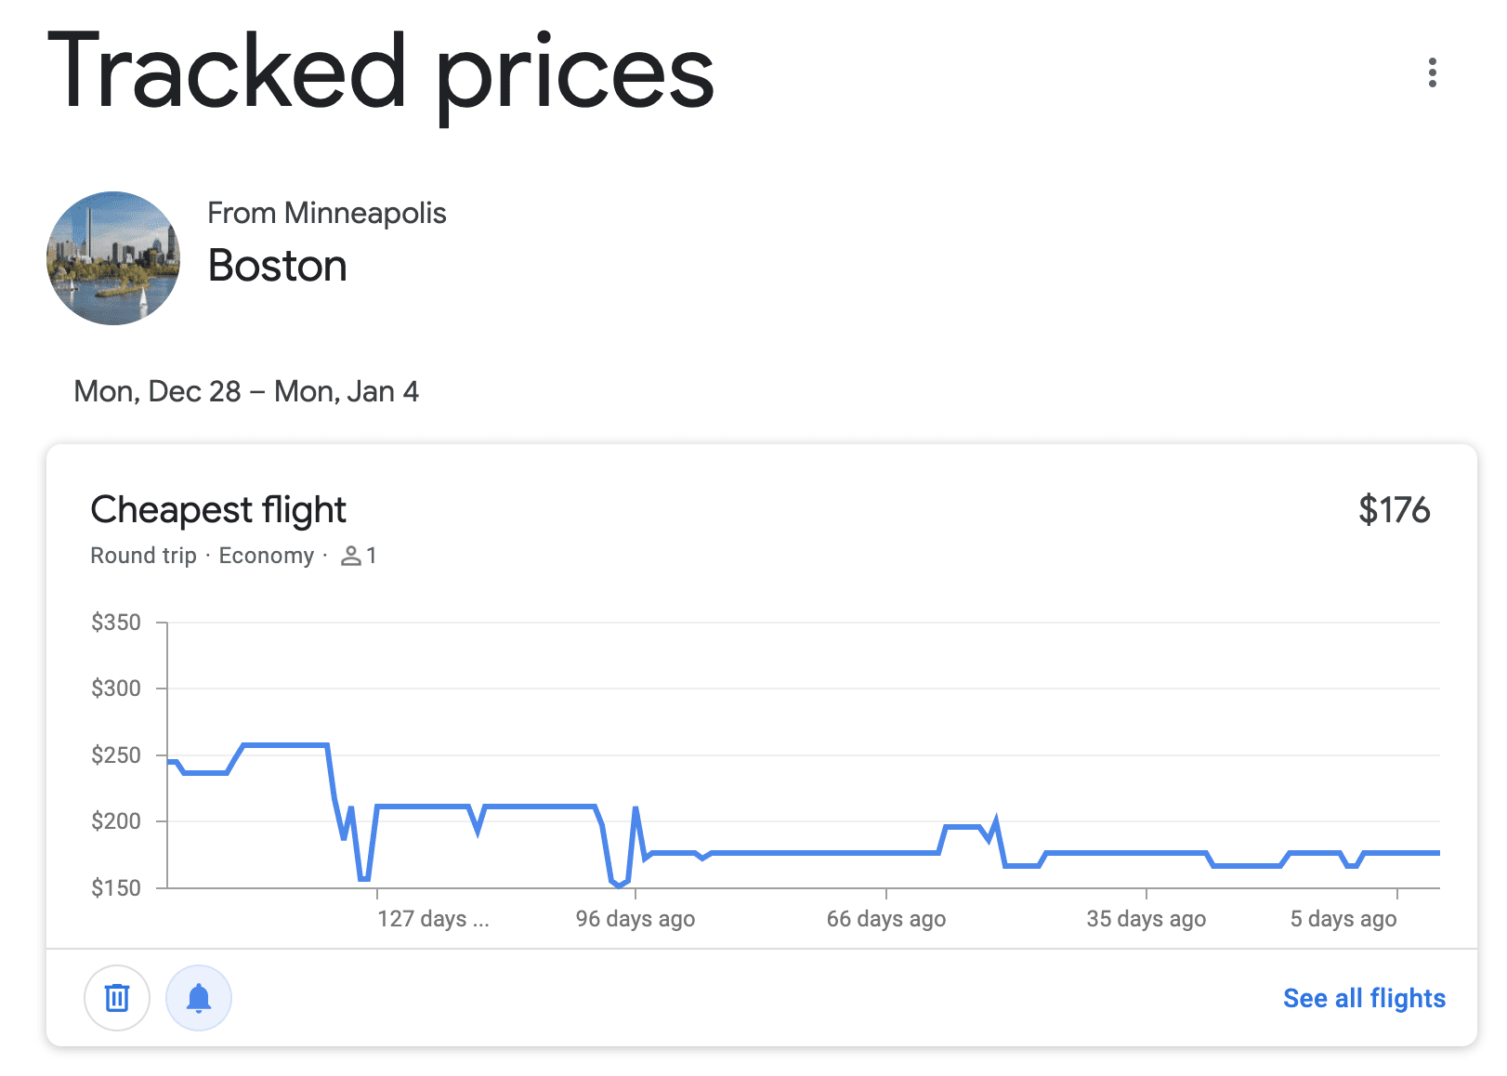The height and width of the screenshot is (1076, 1507).
Task: Click the 66 days ago axis label
Action: 886,919
